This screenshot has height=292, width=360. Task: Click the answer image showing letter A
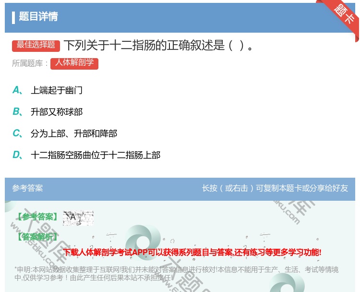click(x=78, y=218)
